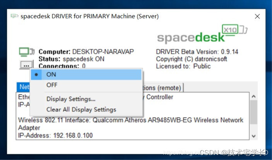Click the Status: spacedesk ON text
Viewport: 272px width, 160px height.
click(71, 59)
